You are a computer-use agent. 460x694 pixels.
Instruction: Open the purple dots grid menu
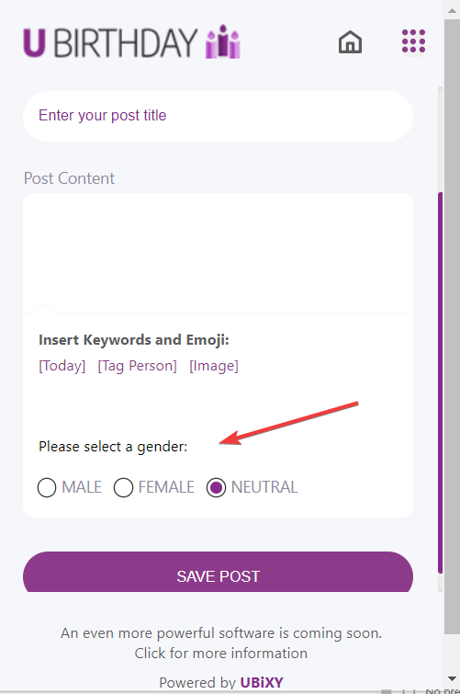[413, 41]
